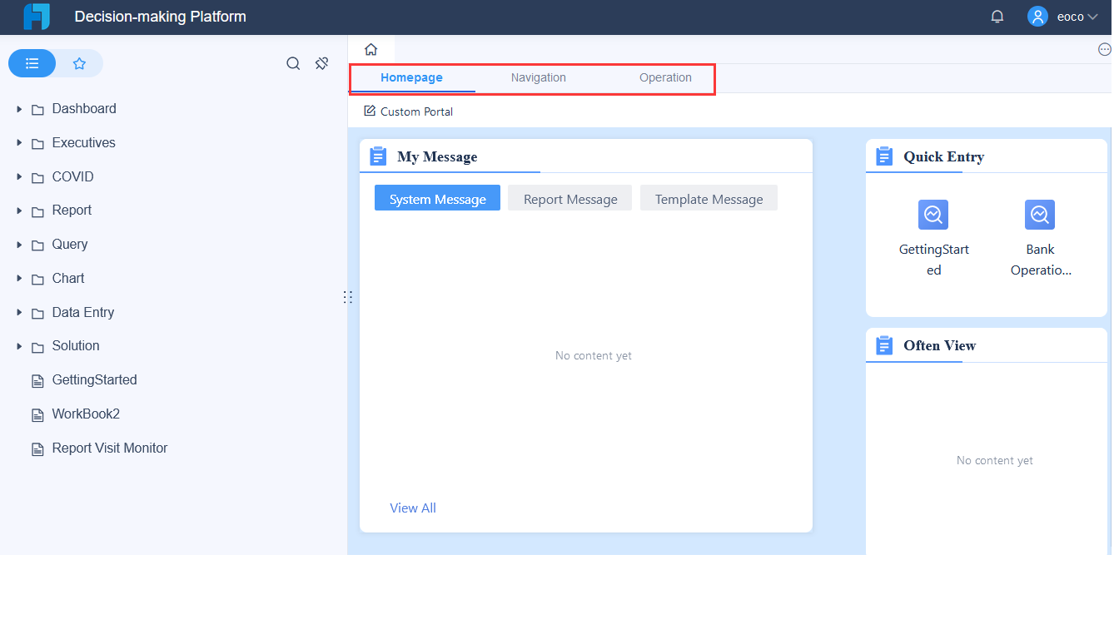Switch to the Operation tab
The height and width of the screenshot is (639, 1119).
(x=665, y=77)
